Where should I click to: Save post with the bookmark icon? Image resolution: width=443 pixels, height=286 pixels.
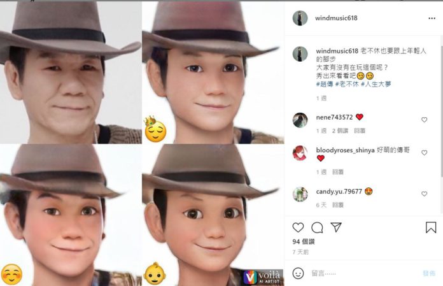coord(431,227)
